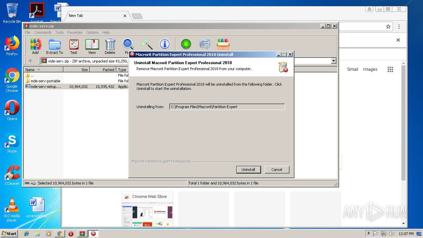This screenshot has height=238, width=423.
Task: Open the Opera desktop shortcut
Action: pyautogui.click(x=12, y=110)
